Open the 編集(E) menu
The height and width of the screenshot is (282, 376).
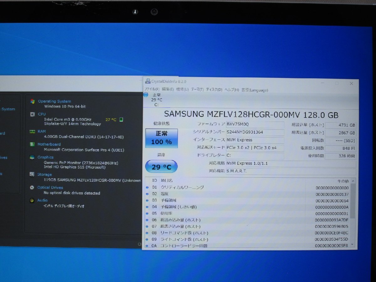pyautogui.click(x=168, y=90)
